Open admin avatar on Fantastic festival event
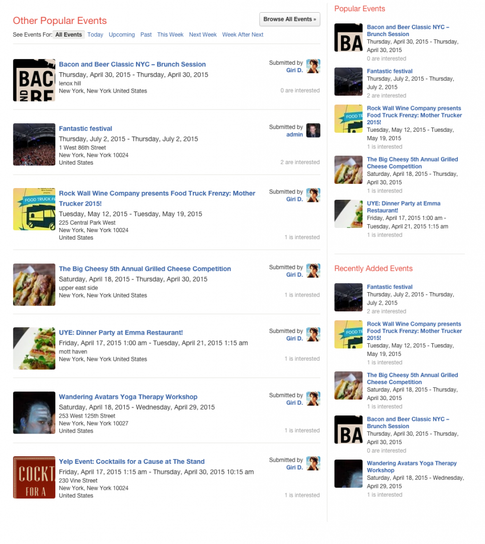The height and width of the screenshot is (544, 485). 313,131
